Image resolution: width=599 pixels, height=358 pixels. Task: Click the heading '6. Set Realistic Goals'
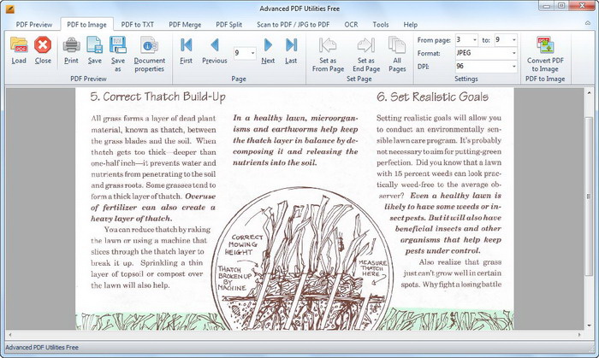[x=432, y=97]
